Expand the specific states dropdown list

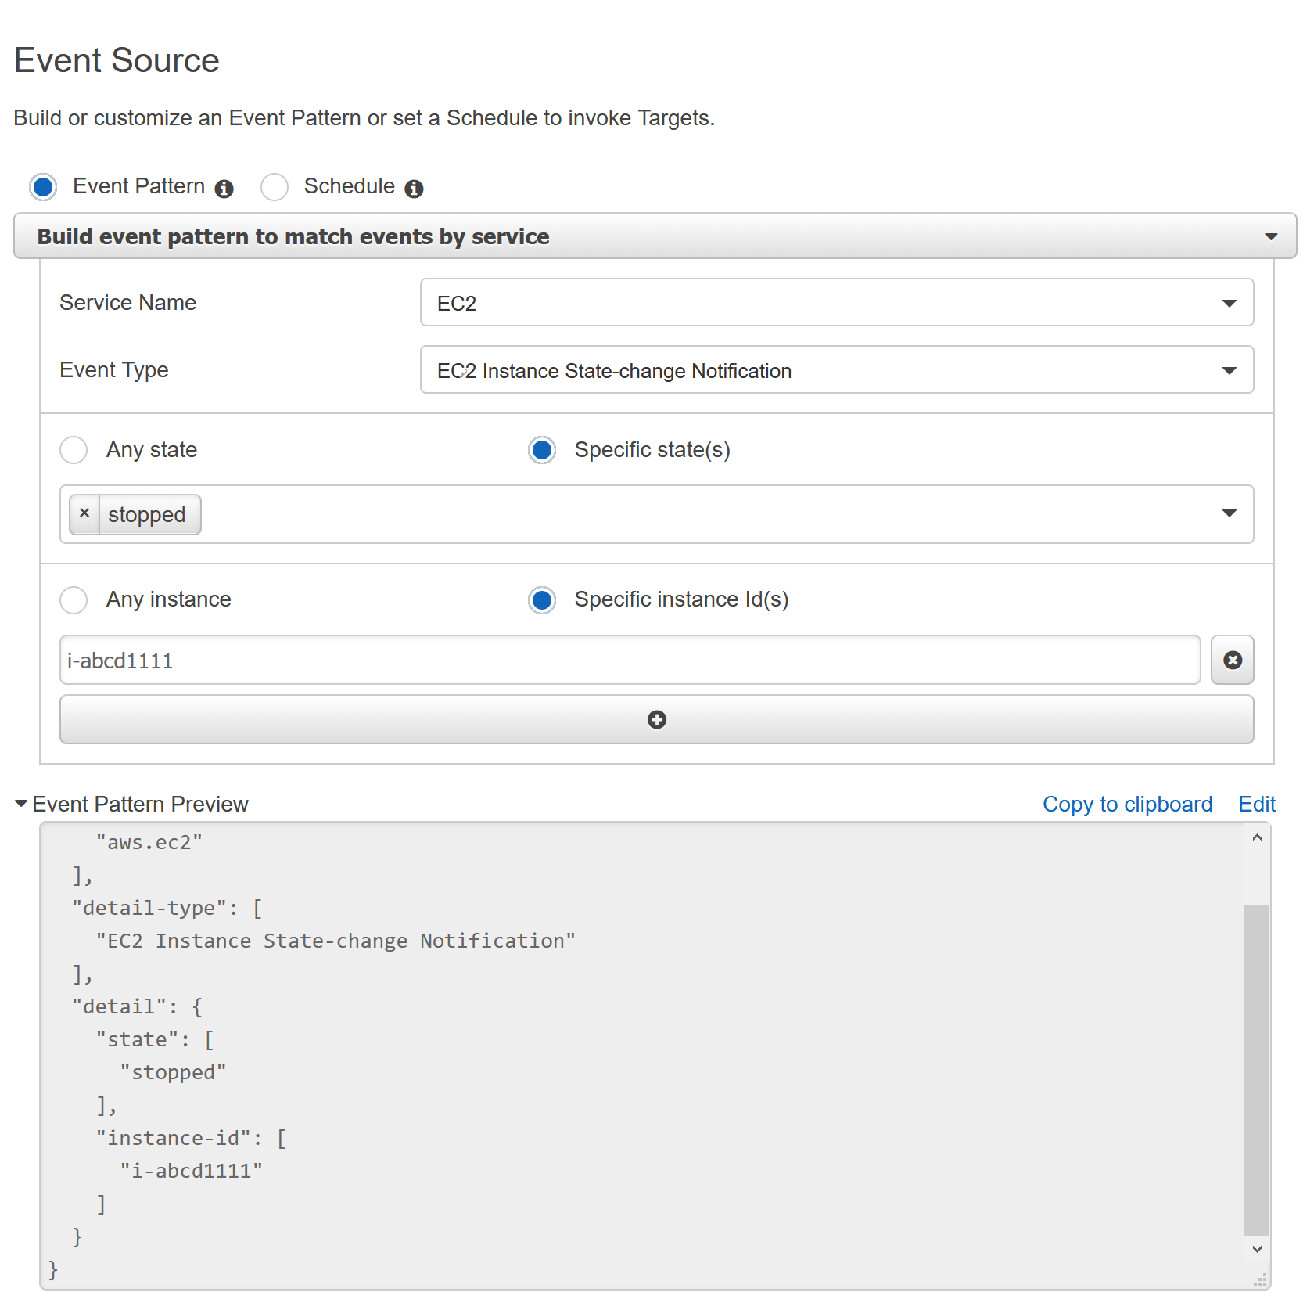(x=1230, y=514)
